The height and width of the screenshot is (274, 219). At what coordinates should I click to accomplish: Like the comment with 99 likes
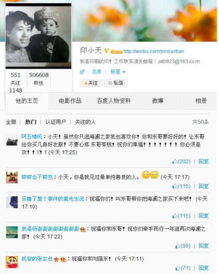point(183,246)
